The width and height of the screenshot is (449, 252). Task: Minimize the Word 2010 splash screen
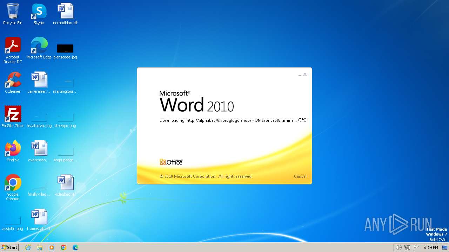pyautogui.click(x=300, y=75)
